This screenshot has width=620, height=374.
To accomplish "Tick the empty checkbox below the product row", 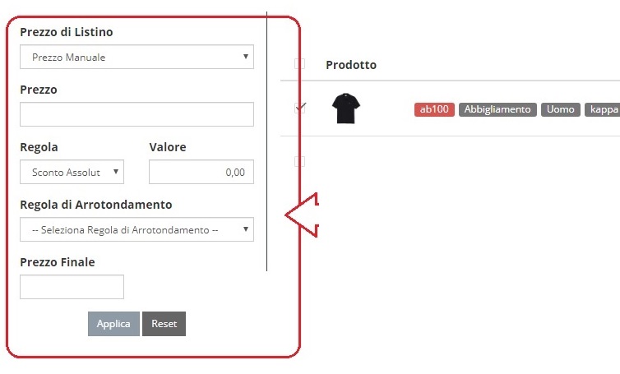I will [299, 161].
